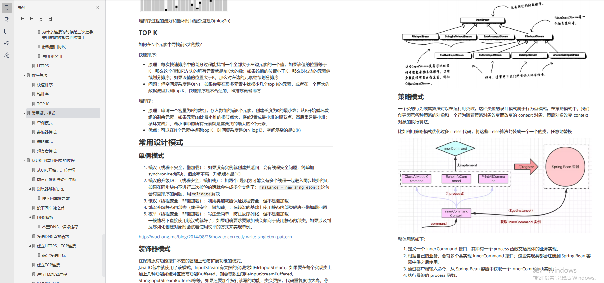Click the 常用设计模式 heading in document
The image size is (604, 283).
click(161, 142)
